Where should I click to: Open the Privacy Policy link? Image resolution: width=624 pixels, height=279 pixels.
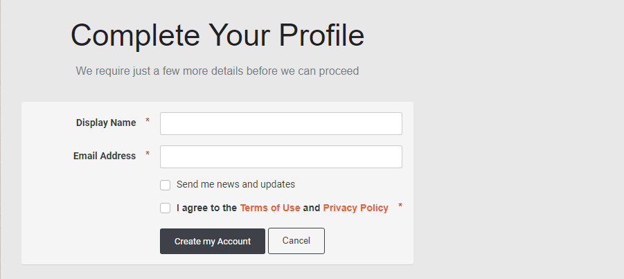click(355, 208)
